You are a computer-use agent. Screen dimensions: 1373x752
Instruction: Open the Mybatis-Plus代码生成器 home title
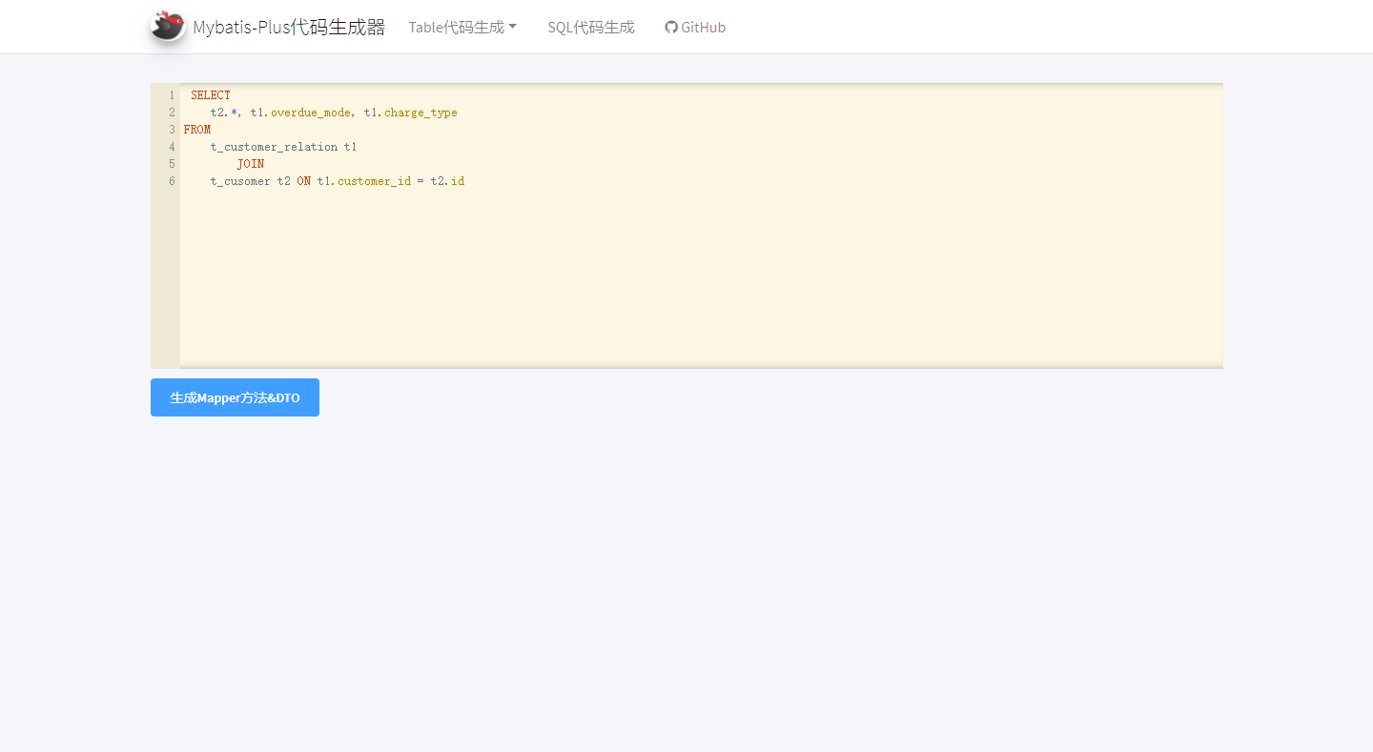click(289, 27)
